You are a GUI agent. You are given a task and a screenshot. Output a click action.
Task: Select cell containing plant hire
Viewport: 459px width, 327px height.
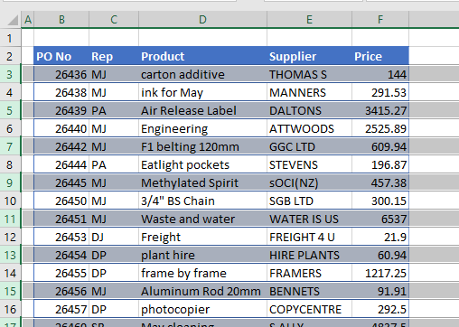202,255
